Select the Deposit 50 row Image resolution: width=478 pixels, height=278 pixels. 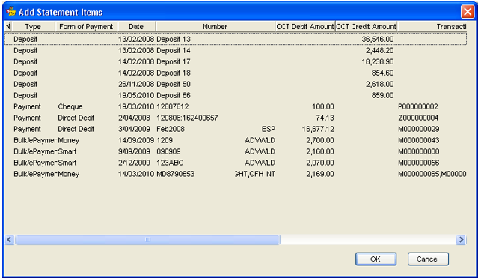click(x=236, y=84)
